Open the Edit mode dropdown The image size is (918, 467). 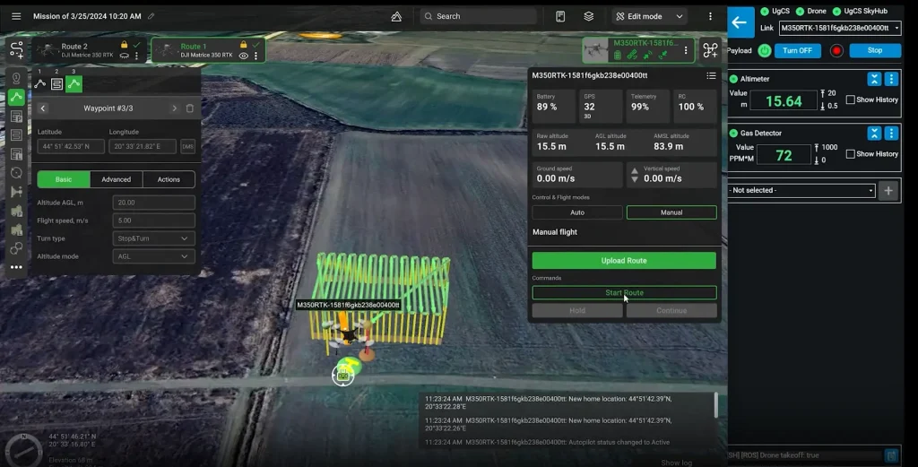coord(650,16)
